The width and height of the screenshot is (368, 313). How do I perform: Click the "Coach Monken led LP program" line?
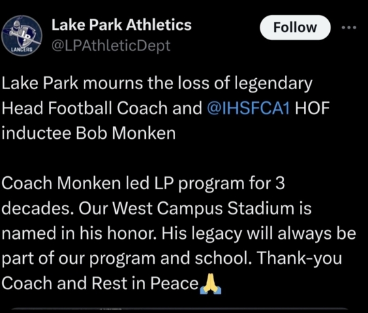(143, 183)
